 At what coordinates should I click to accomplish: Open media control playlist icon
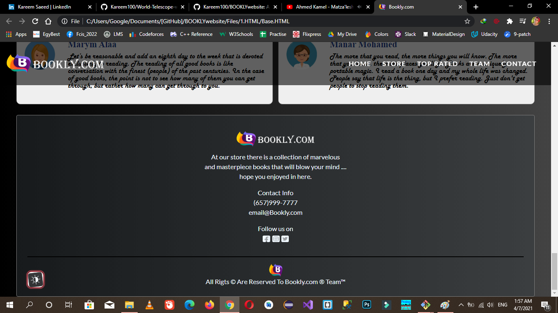[522, 21]
